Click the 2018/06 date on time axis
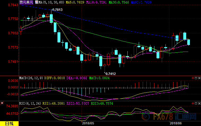Screen dimensions: 201x126 coord(176,123)
